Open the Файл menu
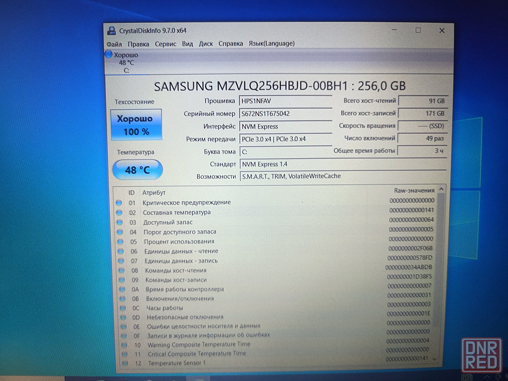508x381 pixels. (114, 44)
